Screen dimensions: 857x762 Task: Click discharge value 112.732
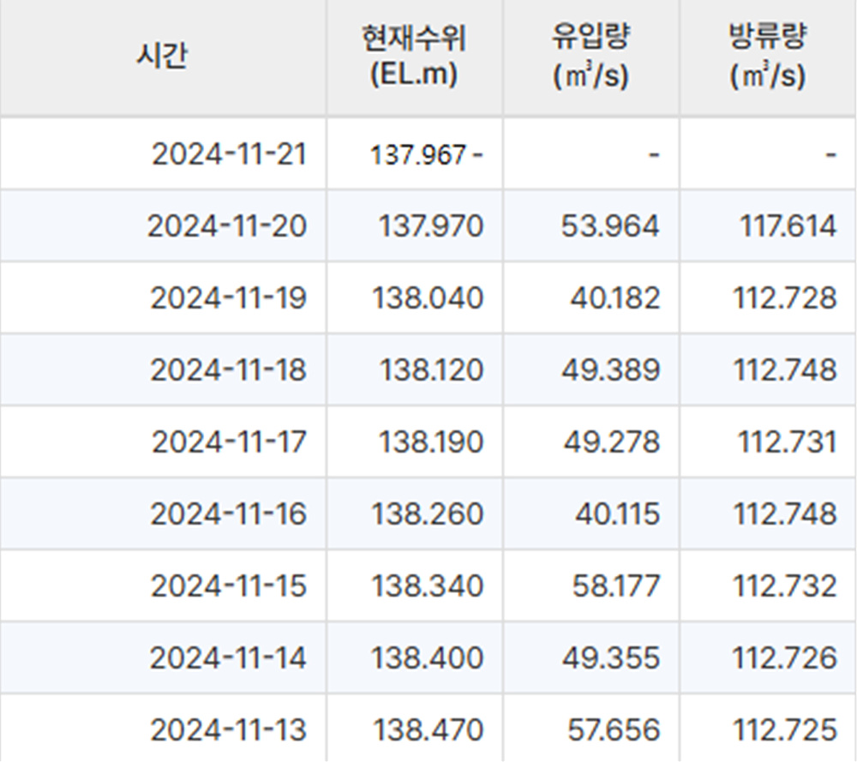point(785,586)
